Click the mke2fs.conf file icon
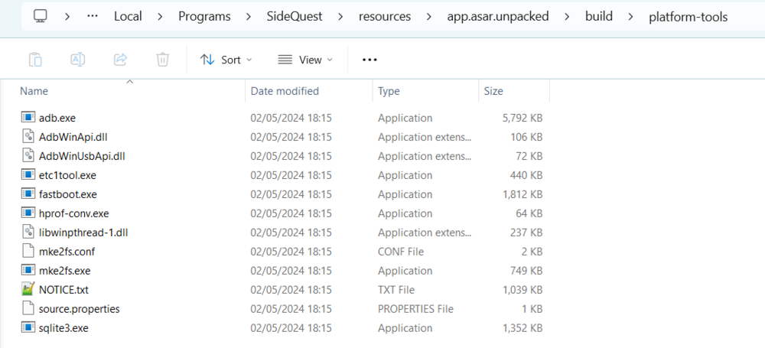765x348 pixels. tap(28, 252)
